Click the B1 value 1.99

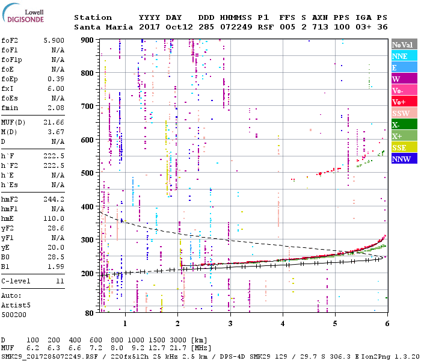coord(56,267)
